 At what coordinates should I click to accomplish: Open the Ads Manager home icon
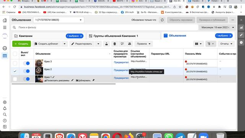point(5,20)
